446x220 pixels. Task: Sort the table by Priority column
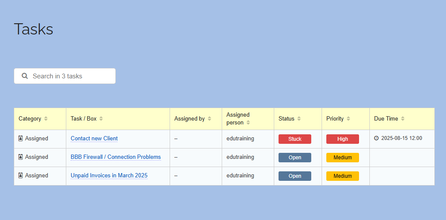point(348,119)
